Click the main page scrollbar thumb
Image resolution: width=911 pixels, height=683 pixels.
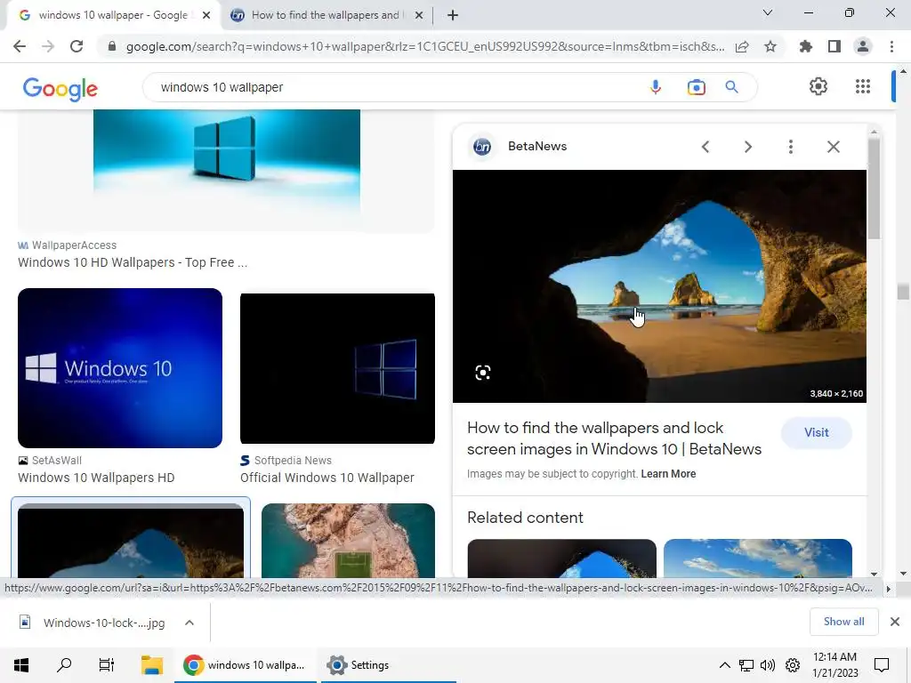point(902,291)
